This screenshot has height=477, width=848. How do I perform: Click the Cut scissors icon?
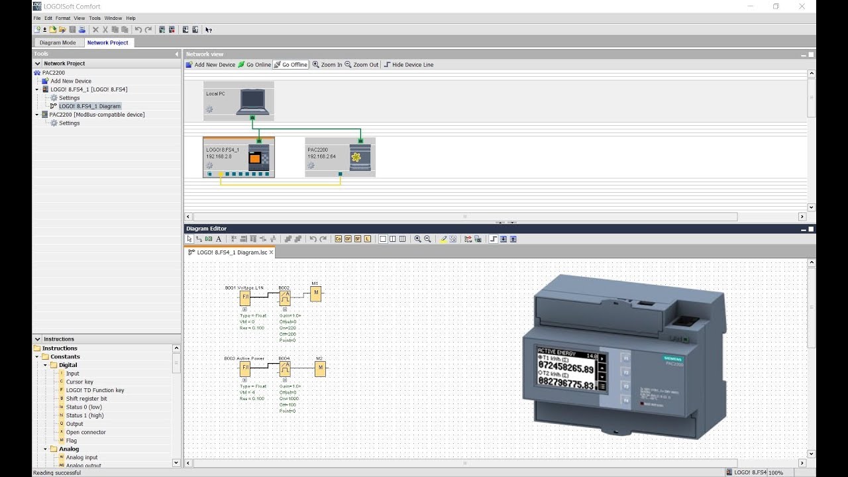[x=105, y=30]
